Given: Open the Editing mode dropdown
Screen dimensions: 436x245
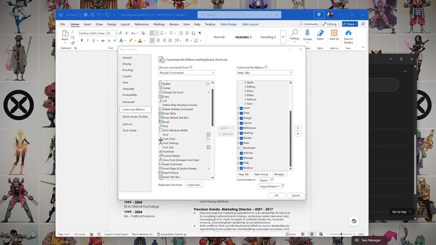Looking at the screenshot, I should (331, 24).
